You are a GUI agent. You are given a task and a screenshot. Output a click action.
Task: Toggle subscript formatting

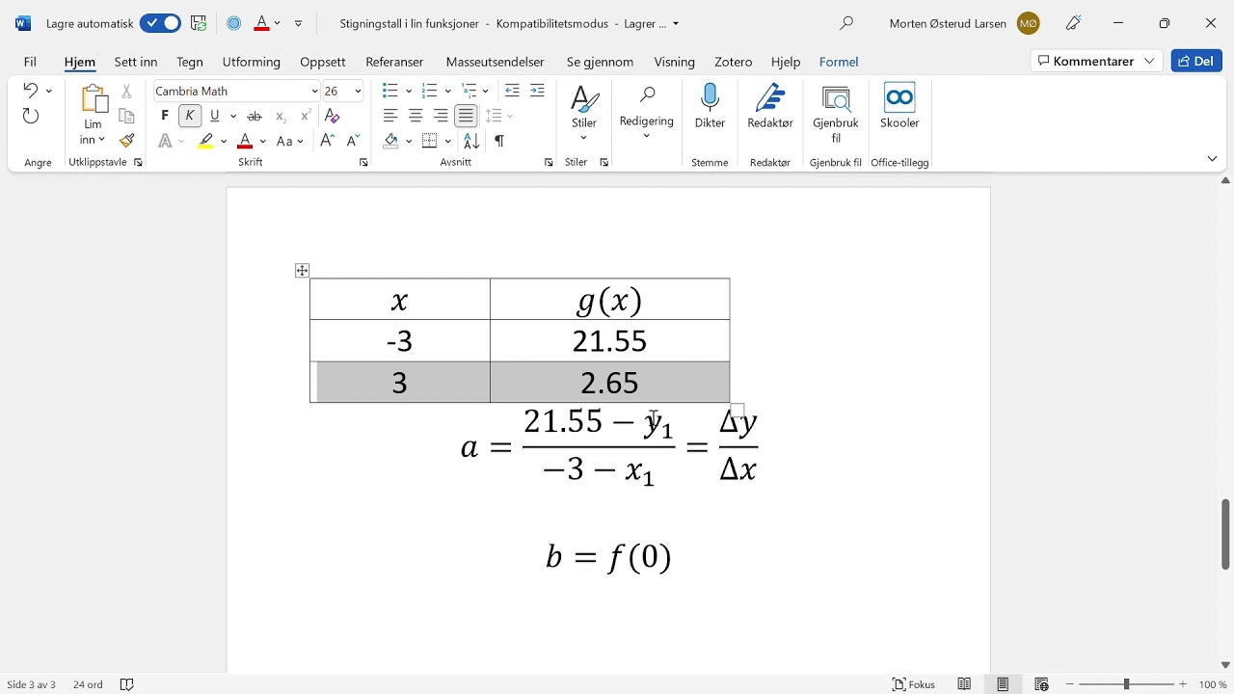[281, 116]
